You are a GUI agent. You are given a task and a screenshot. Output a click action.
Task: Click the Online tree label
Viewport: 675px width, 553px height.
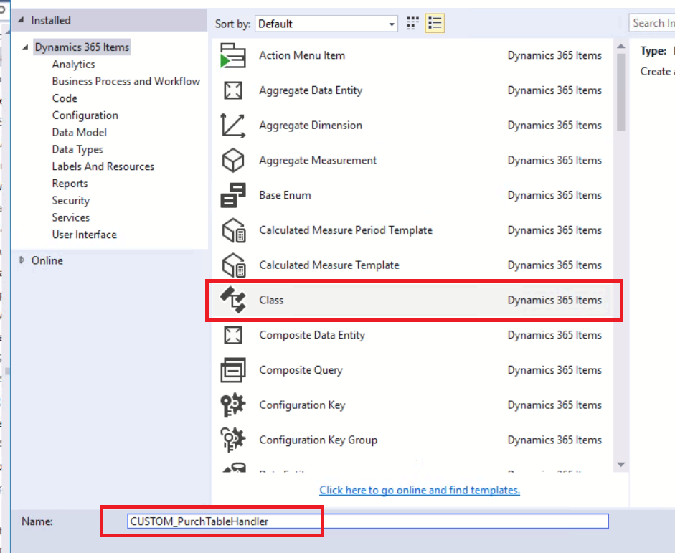pyautogui.click(x=47, y=260)
